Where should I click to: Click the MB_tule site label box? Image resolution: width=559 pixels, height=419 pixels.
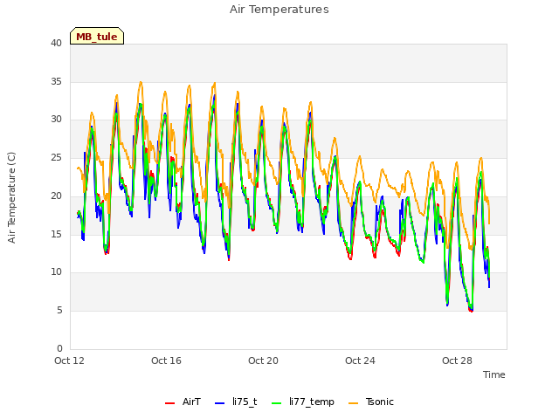[x=97, y=36]
